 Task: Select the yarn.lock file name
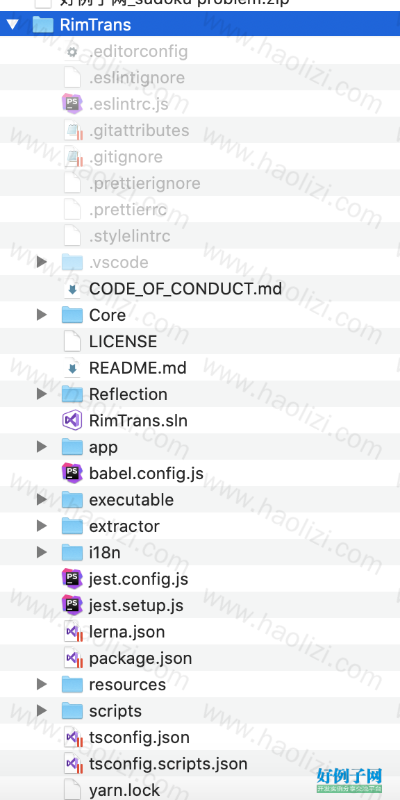(124, 790)
